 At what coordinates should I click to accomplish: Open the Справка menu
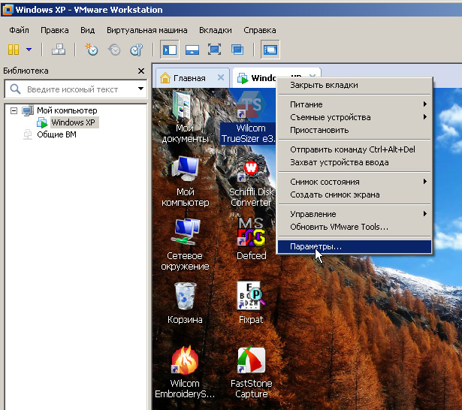260,30
